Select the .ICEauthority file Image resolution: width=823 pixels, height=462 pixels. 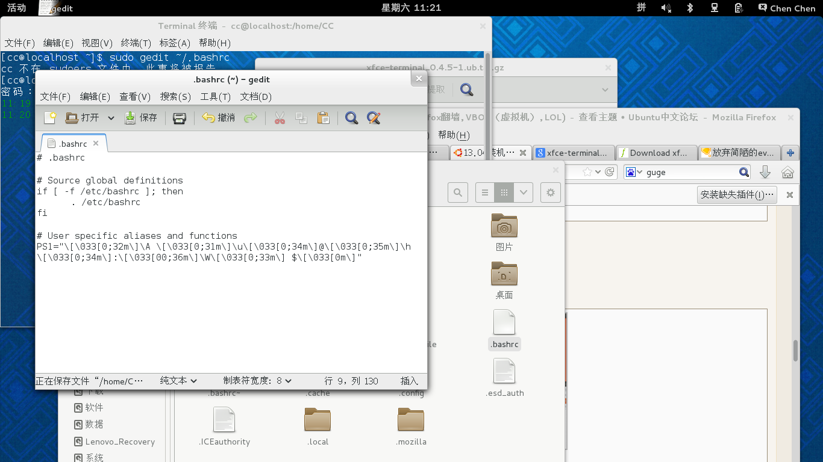[x=224, y=427]
